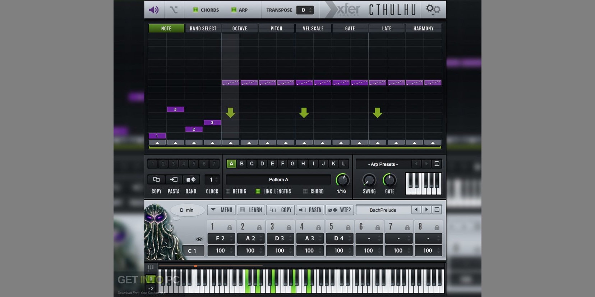Turn the Swing knob
The height and width of the screenshot is (297, 595).
pyautogui.click(x=369, y=180)
